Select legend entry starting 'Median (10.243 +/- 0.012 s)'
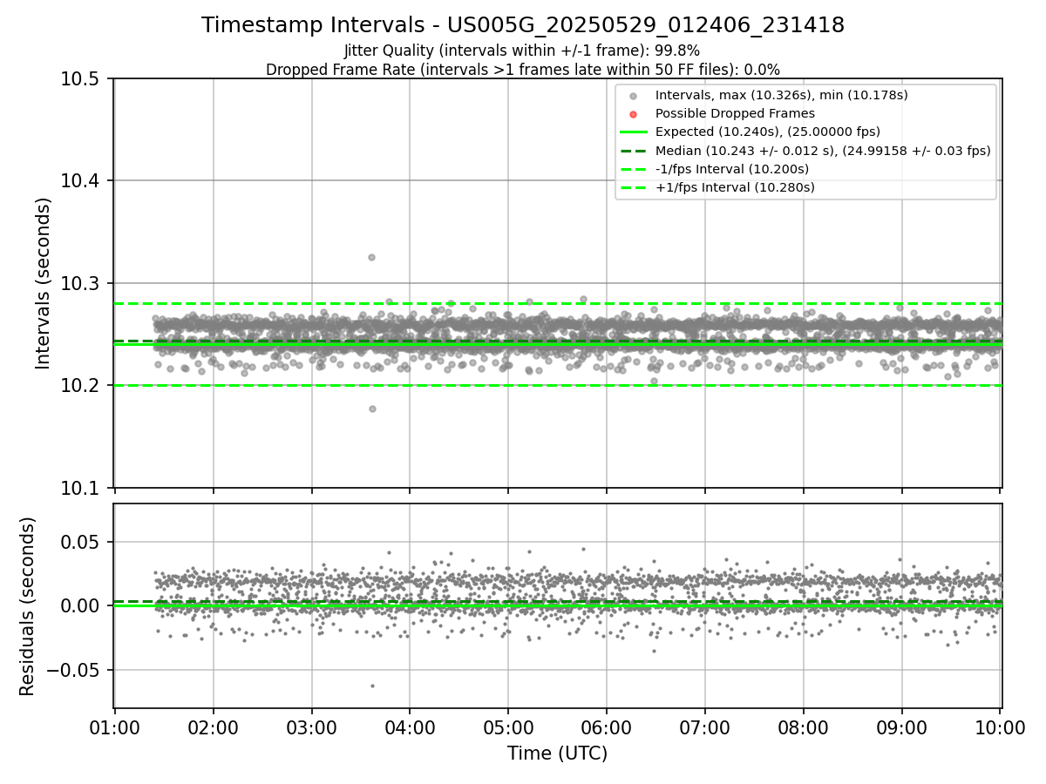This screenshot has height=784, width=1046. [823, 150]
